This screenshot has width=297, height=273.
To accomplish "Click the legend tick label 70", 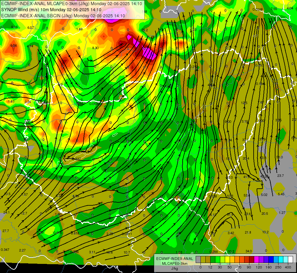I will pos(239,267).
